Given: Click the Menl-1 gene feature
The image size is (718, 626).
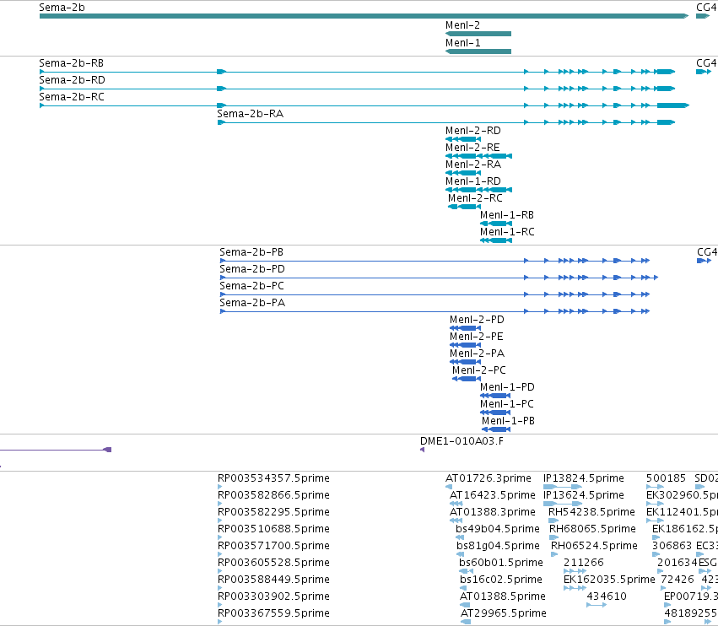Looking at the screenshot, I should pyautogui.click(x=478, y=51).
